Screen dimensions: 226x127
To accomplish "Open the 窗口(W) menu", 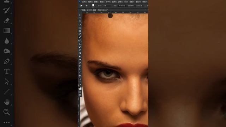I will tap(138, 2).
